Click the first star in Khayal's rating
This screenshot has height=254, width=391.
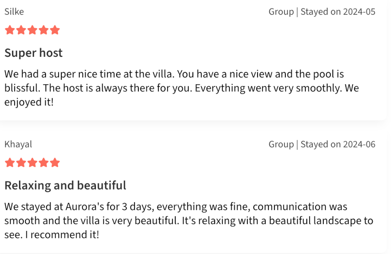pyautogui.click(x=10, y=163)
